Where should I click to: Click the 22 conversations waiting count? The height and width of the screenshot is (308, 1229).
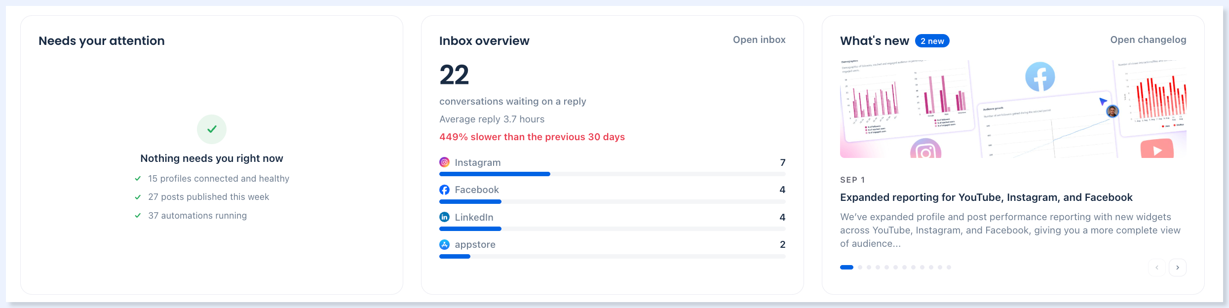tap(454, 75)
